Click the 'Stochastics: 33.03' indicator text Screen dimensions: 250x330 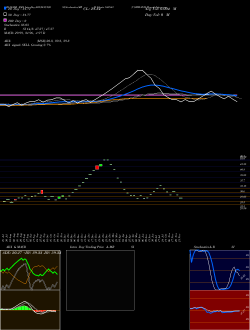[x=16, y=25]
